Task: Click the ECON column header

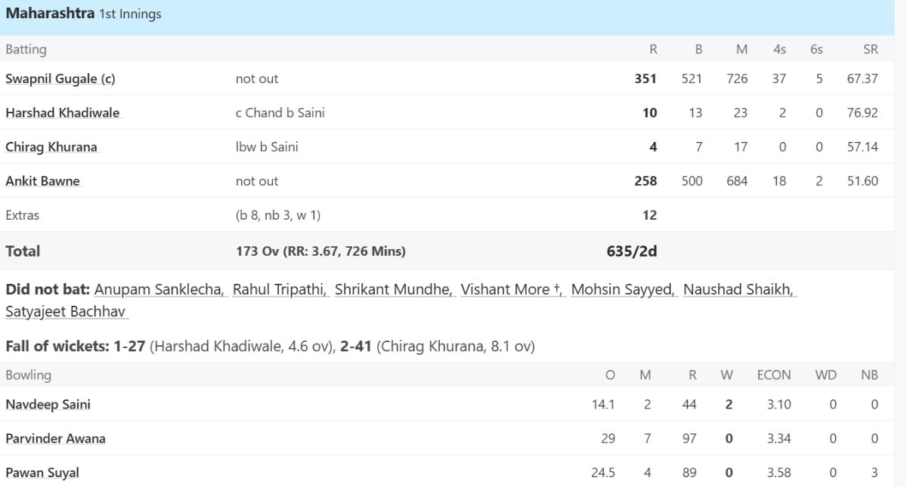Action: (x=774, y=374)
